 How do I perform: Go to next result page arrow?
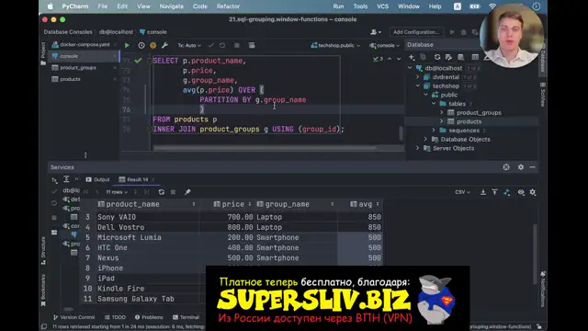click(x=135, y=192)
